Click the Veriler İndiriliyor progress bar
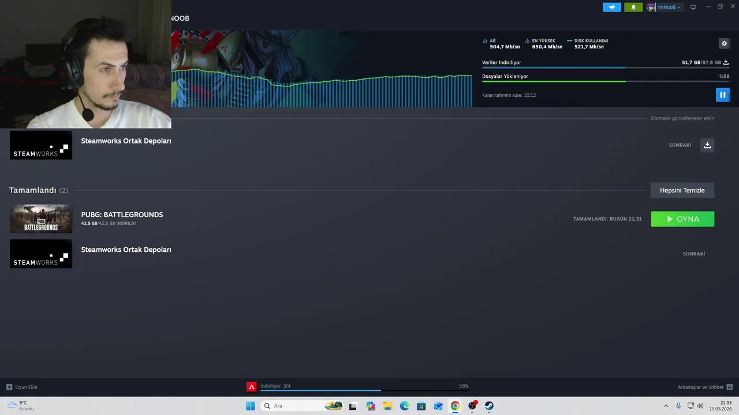The height and width of the screenshot is (415, 739). [x=606, y=67]
